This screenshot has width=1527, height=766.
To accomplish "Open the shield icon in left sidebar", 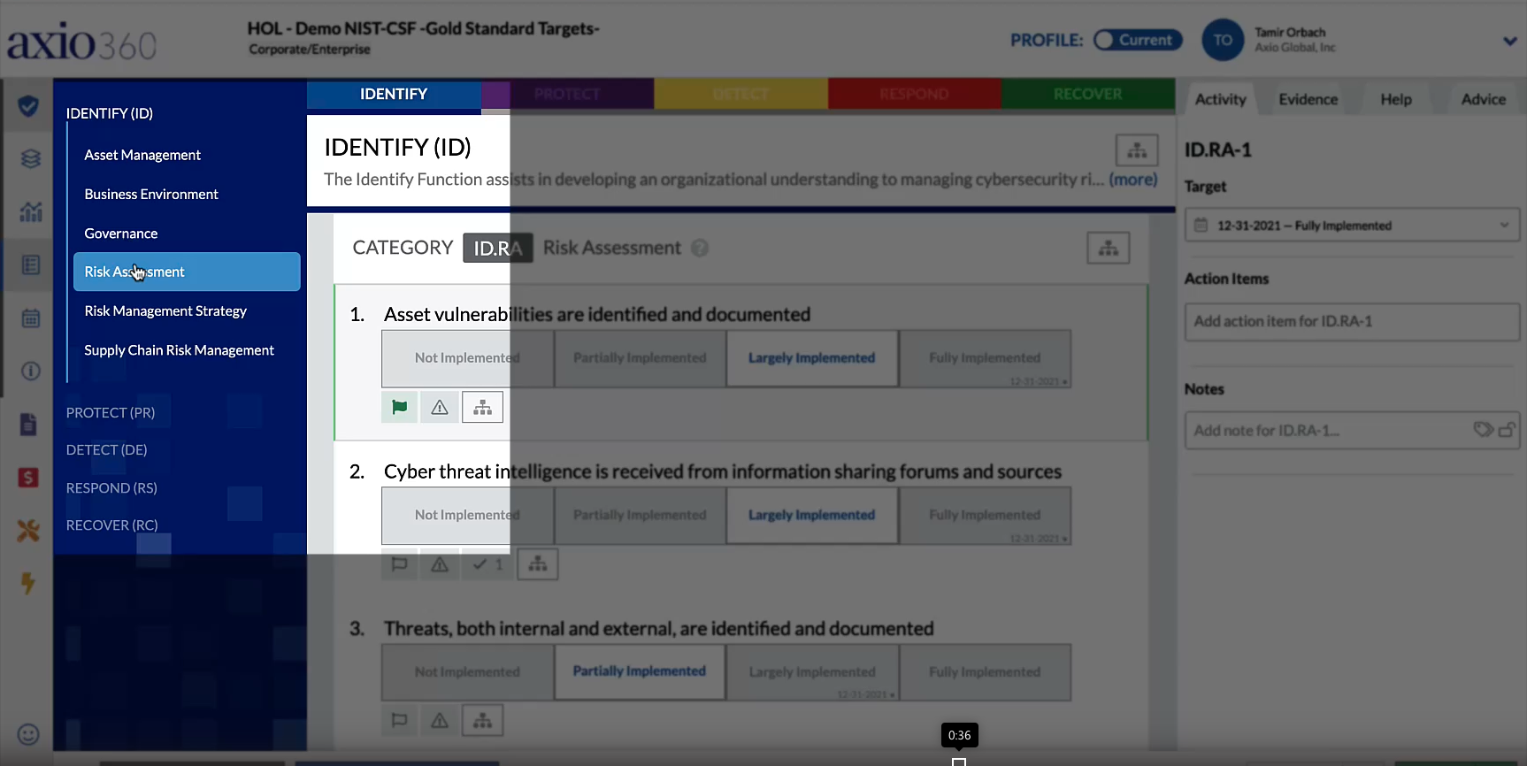I will click(x=28, y=106).
